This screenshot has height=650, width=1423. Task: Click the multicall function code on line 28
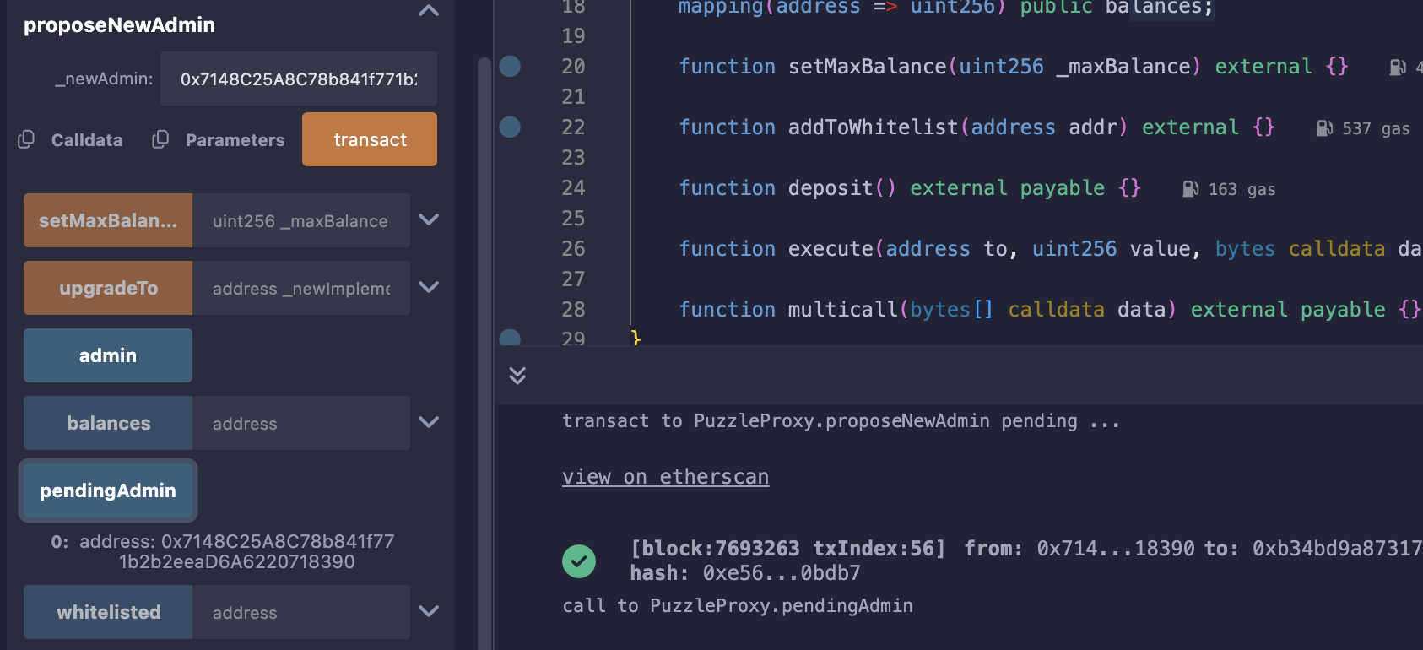pyautogui.click(x=1051, y=309)
